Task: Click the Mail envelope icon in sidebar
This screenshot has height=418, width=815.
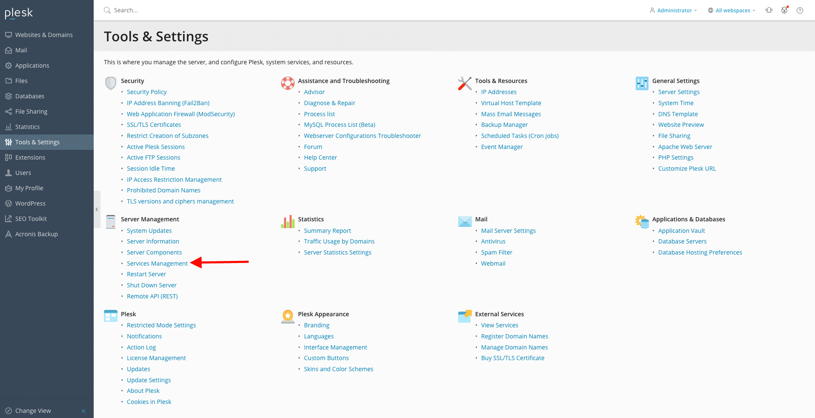Action: [9, 50]
